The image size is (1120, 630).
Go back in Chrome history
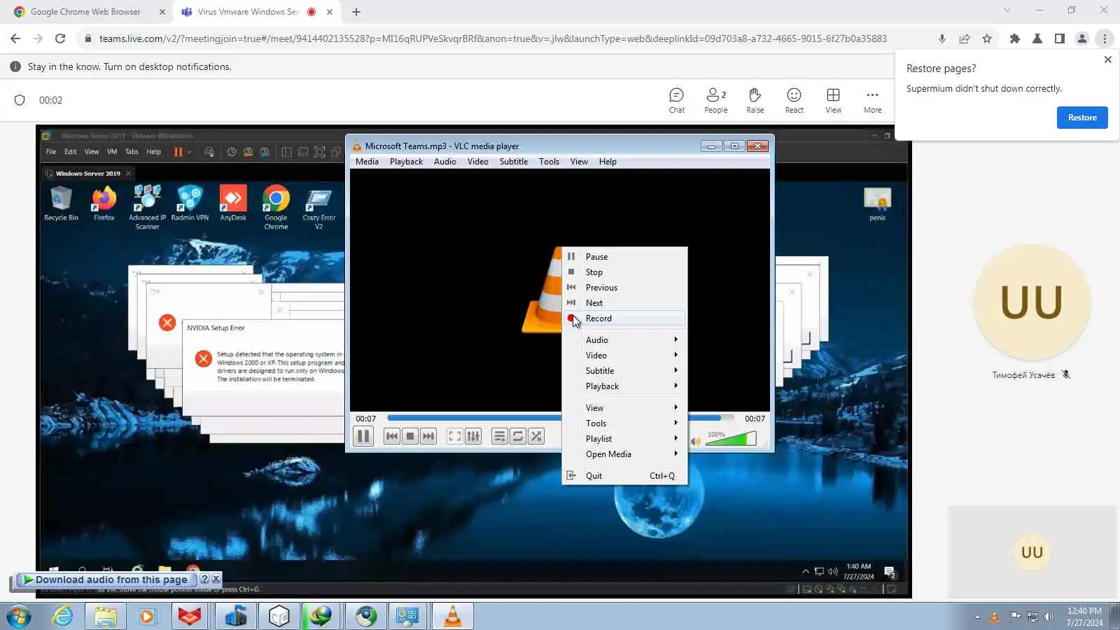tap(15, 38)
